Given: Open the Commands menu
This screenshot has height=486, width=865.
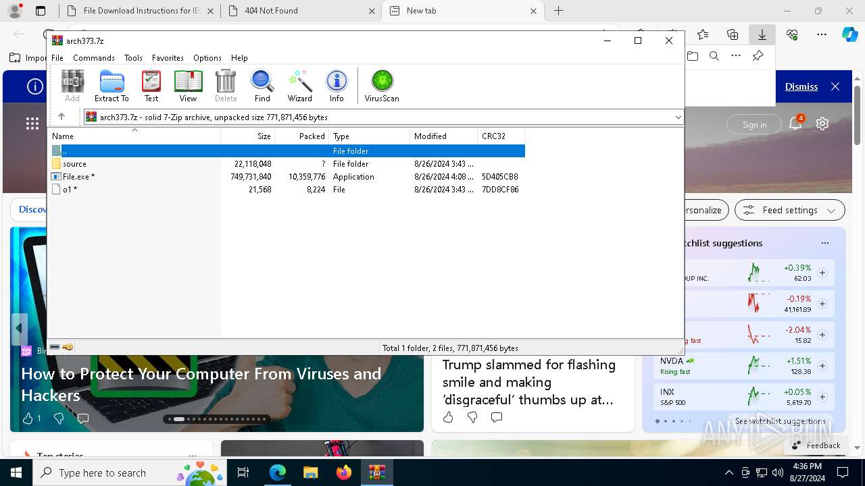Looking at the screenshot, I should (94, 58).
